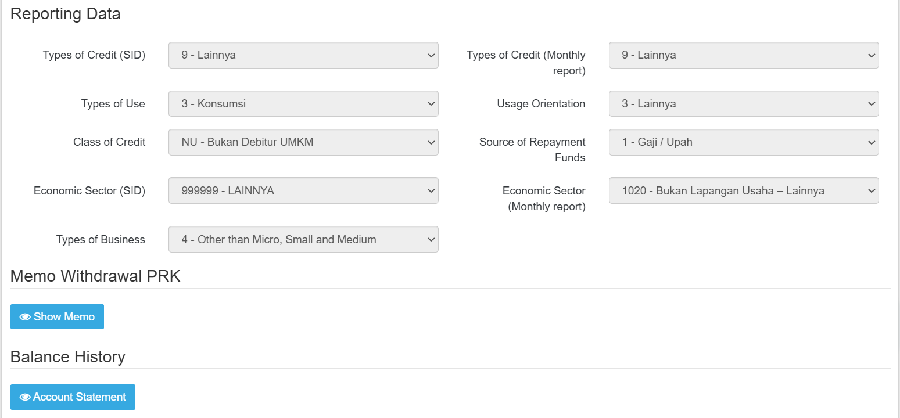This screenshot has height=418, width=900.
Task: Click the eye icon on Account Statement
Action: pos(25,397)
